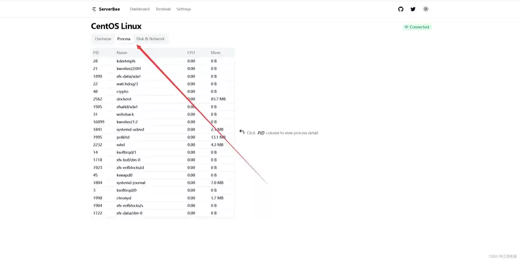Screen dimensions: 520x260
Task: Go to the Dashboard menu item
Action: tap(140, 9)
